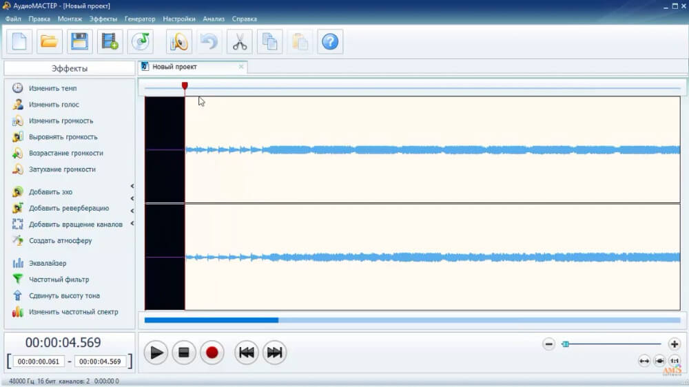This screenshot has height=387, width=689.
Task: Open help with the question mark icon
Action: 330,42
